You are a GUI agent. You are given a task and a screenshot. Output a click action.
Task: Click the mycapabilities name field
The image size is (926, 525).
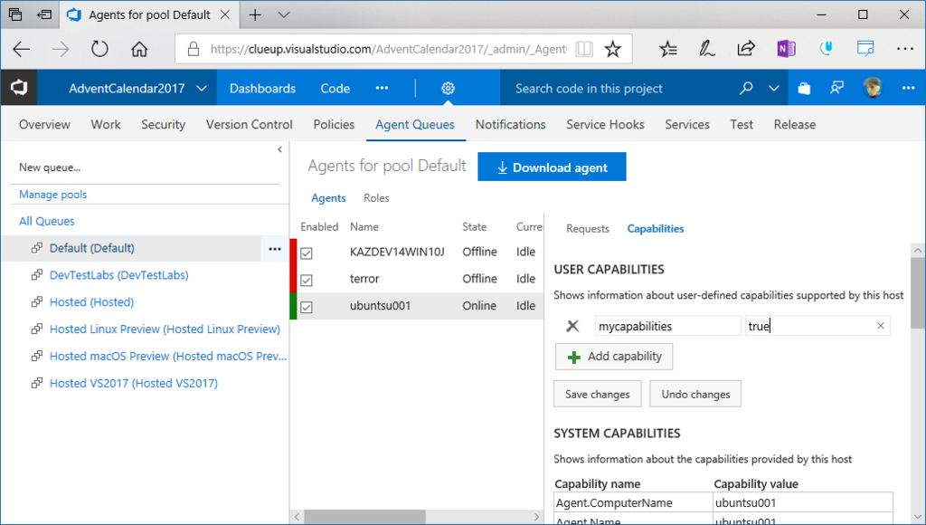(x=667, y=326)
